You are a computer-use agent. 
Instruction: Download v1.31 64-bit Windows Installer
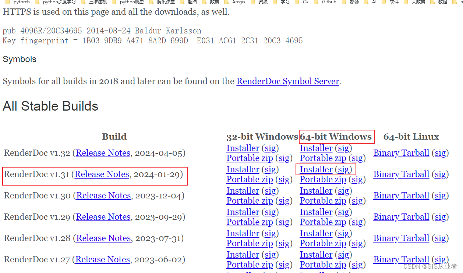pyautogui.click(x=316, y=169)
